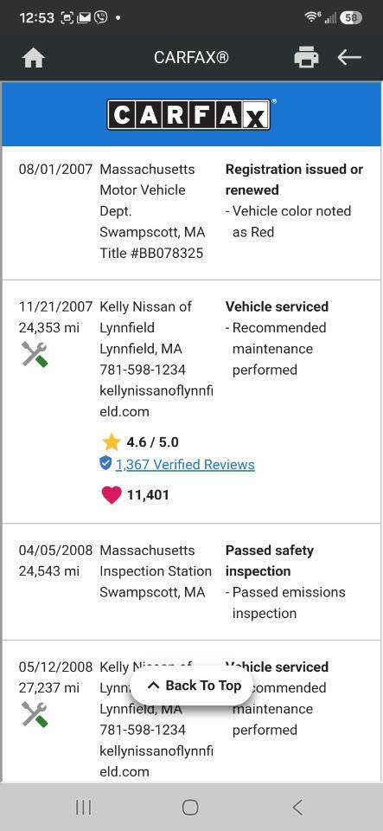Viewport: 383px width, 831px height.
Task: Select the Passed safety inspection record
Action: point(192,582)
